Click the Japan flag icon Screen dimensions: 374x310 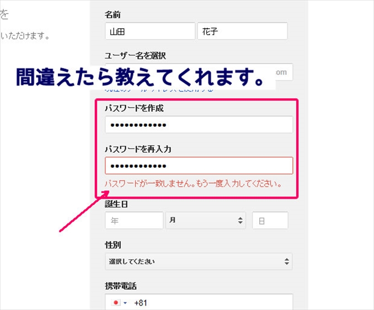pos(116,303)
